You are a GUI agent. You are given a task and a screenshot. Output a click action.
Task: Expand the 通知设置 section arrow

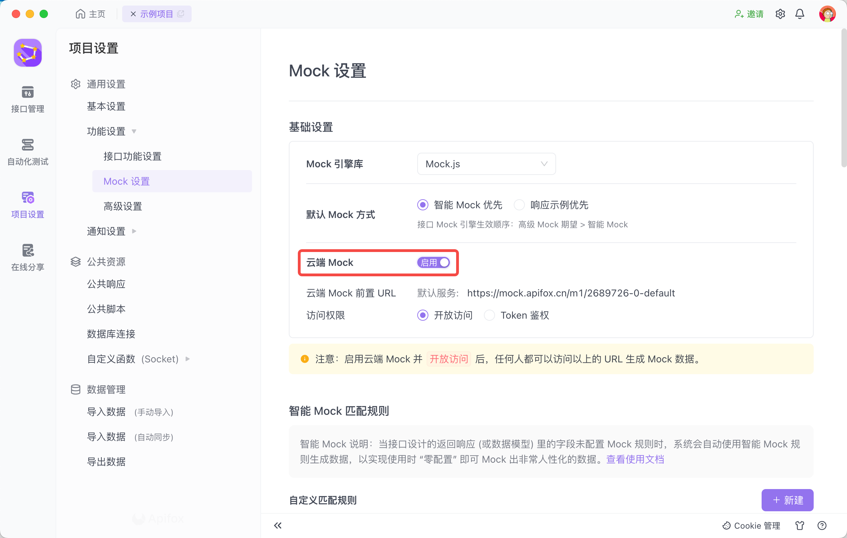pos(134,231)
